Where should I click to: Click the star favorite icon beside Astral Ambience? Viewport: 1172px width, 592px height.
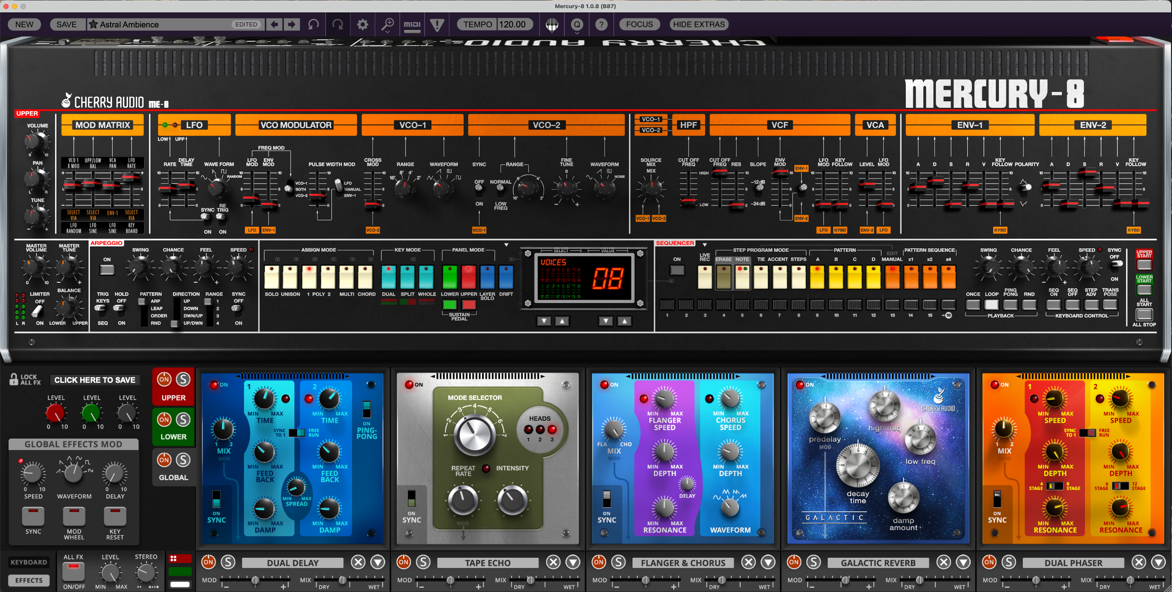tap(93, 24)
